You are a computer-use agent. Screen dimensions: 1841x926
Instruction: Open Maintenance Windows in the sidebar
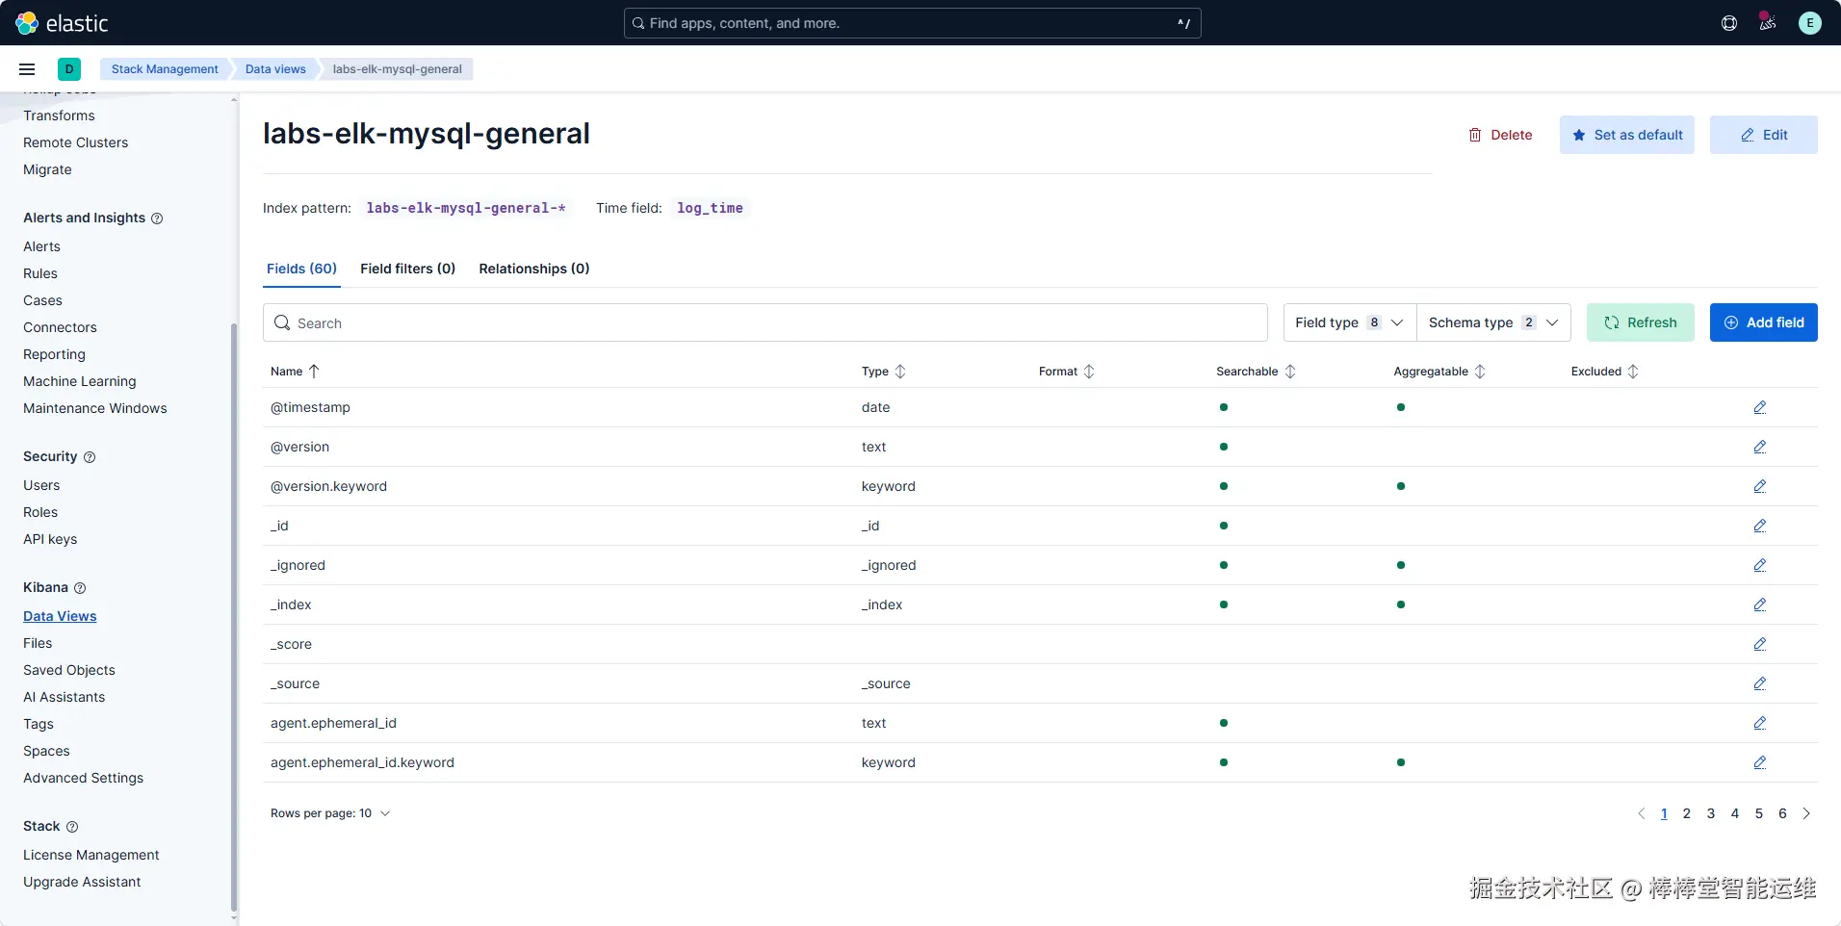pos(95,408)
